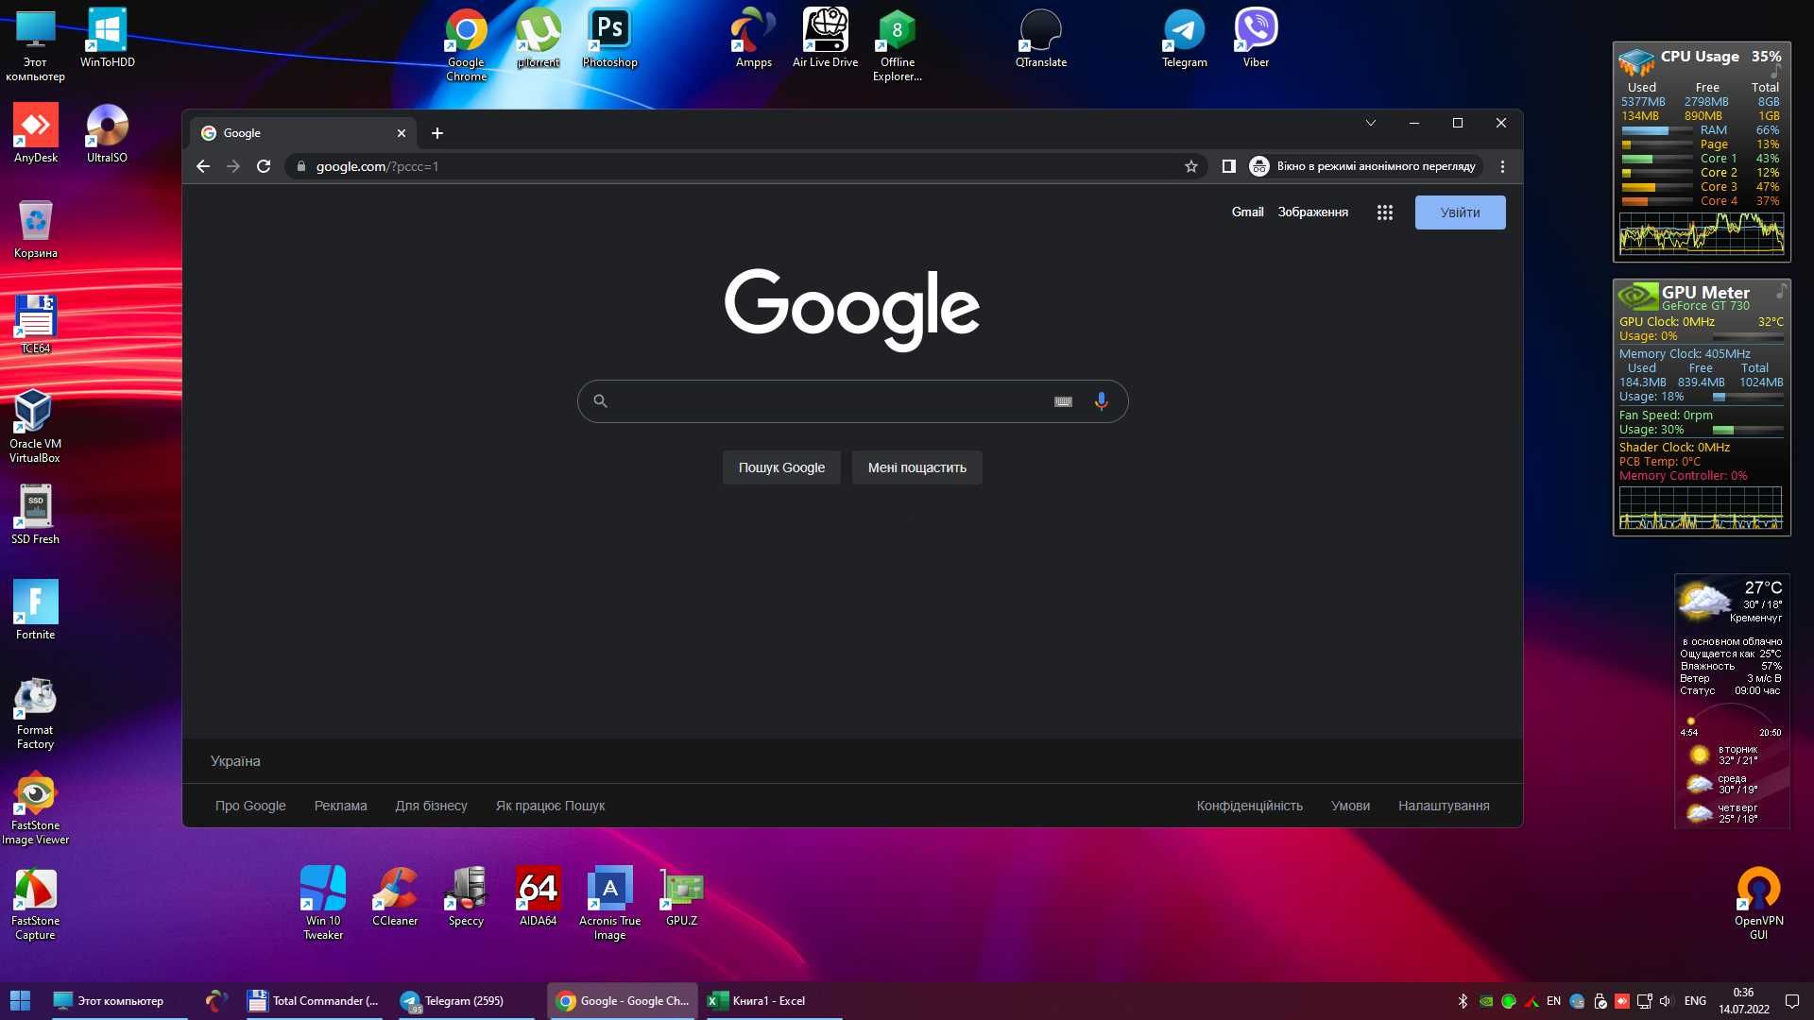Select the Google browser tab
Viewport: 1814px width, 1020px height.
tap(302, 133)
